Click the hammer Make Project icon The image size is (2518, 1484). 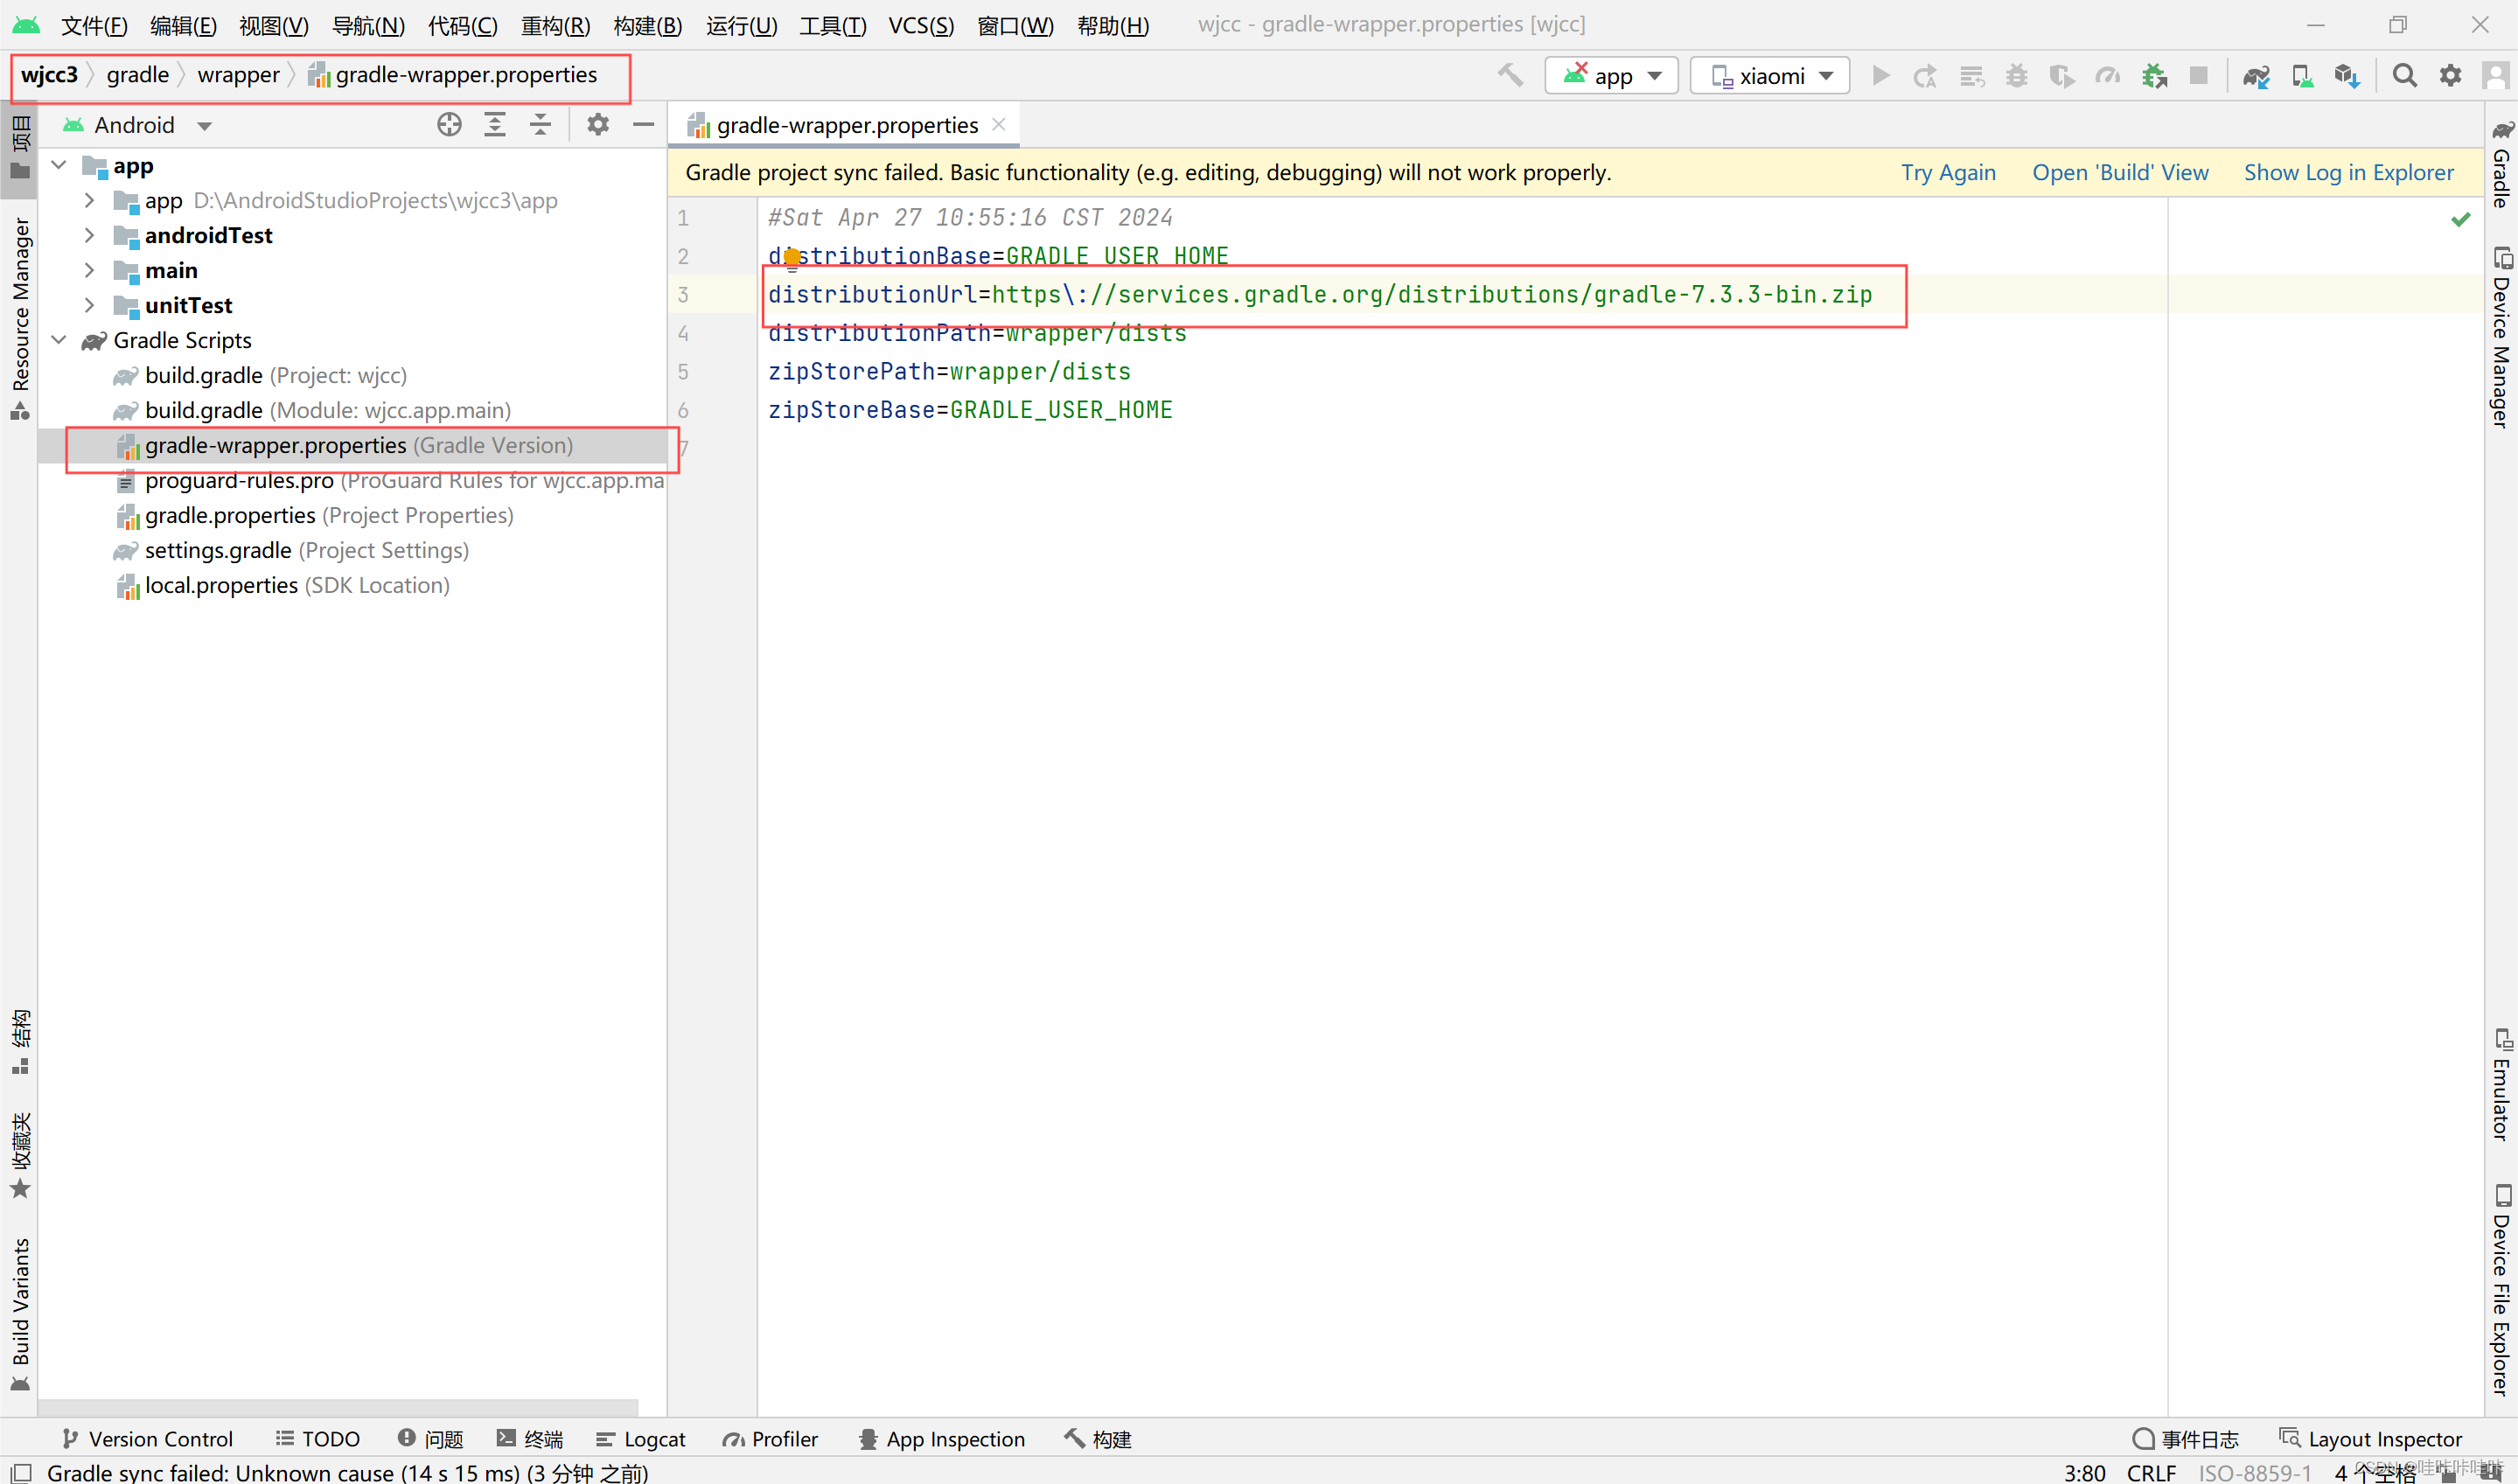click(1510, 76)
